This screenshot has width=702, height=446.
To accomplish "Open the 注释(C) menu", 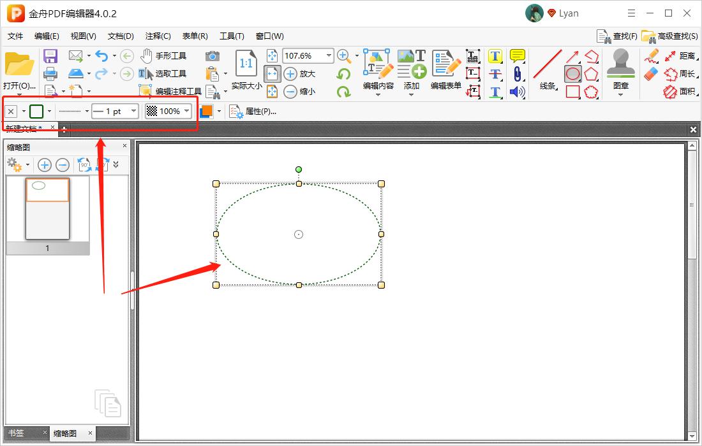I will tap(158, 36).
